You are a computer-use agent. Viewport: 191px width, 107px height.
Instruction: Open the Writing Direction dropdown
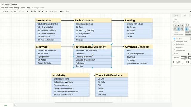188,34
